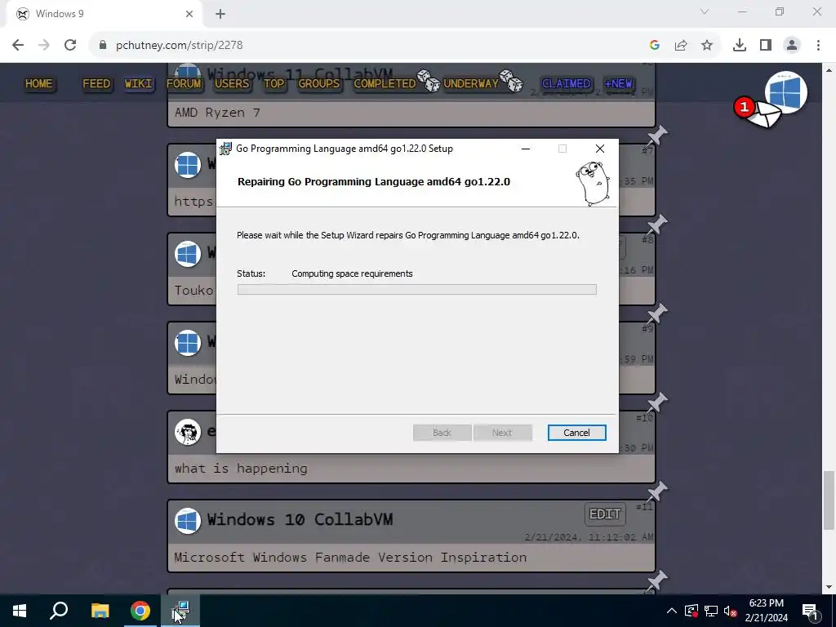This screenshot has width=836, height=627.
Task: Click installer icon in taskbar
Action: [x=181, y=611]
